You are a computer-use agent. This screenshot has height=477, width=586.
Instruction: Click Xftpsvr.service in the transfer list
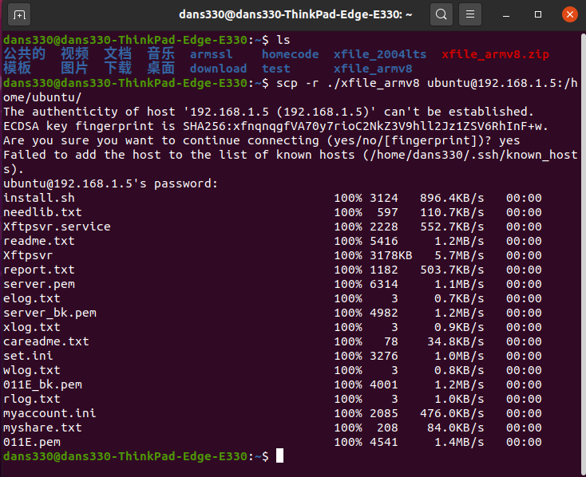pos(57,227)
